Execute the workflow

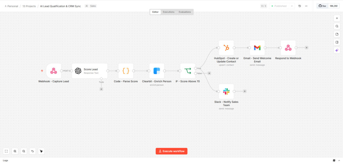171,151
